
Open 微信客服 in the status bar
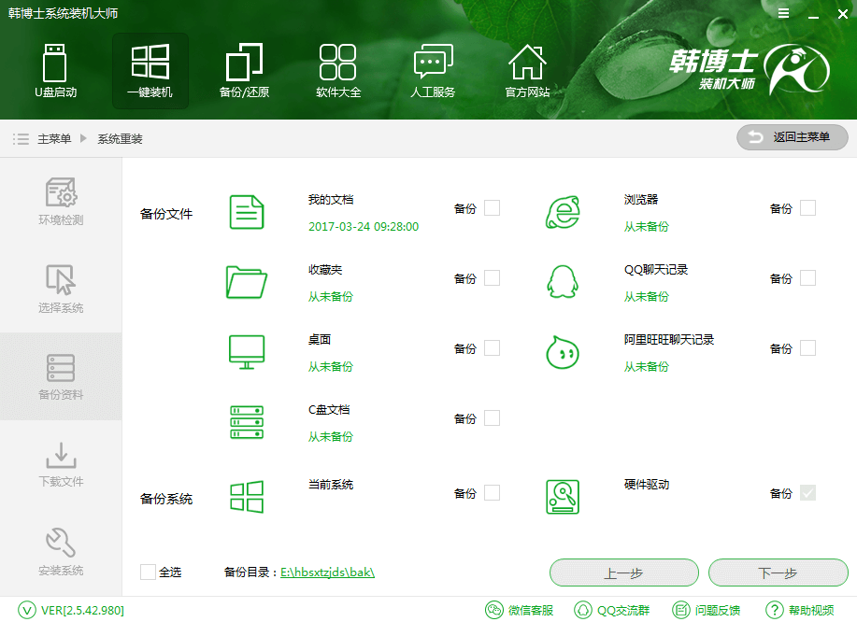coord(520,610)
